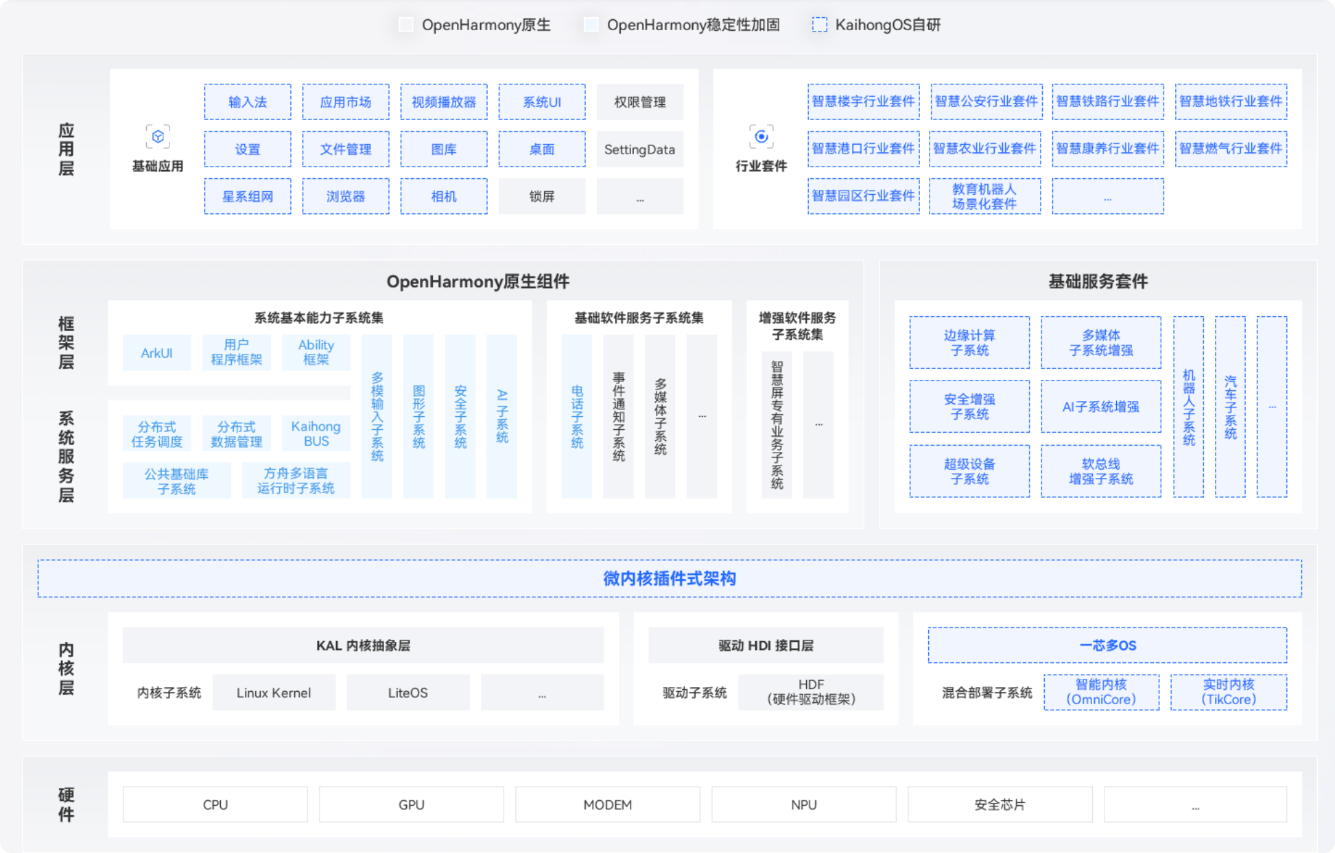Click the 安全芯片 hardware box
This screenshot has width=1335, height=853.
pos(1000,804)
